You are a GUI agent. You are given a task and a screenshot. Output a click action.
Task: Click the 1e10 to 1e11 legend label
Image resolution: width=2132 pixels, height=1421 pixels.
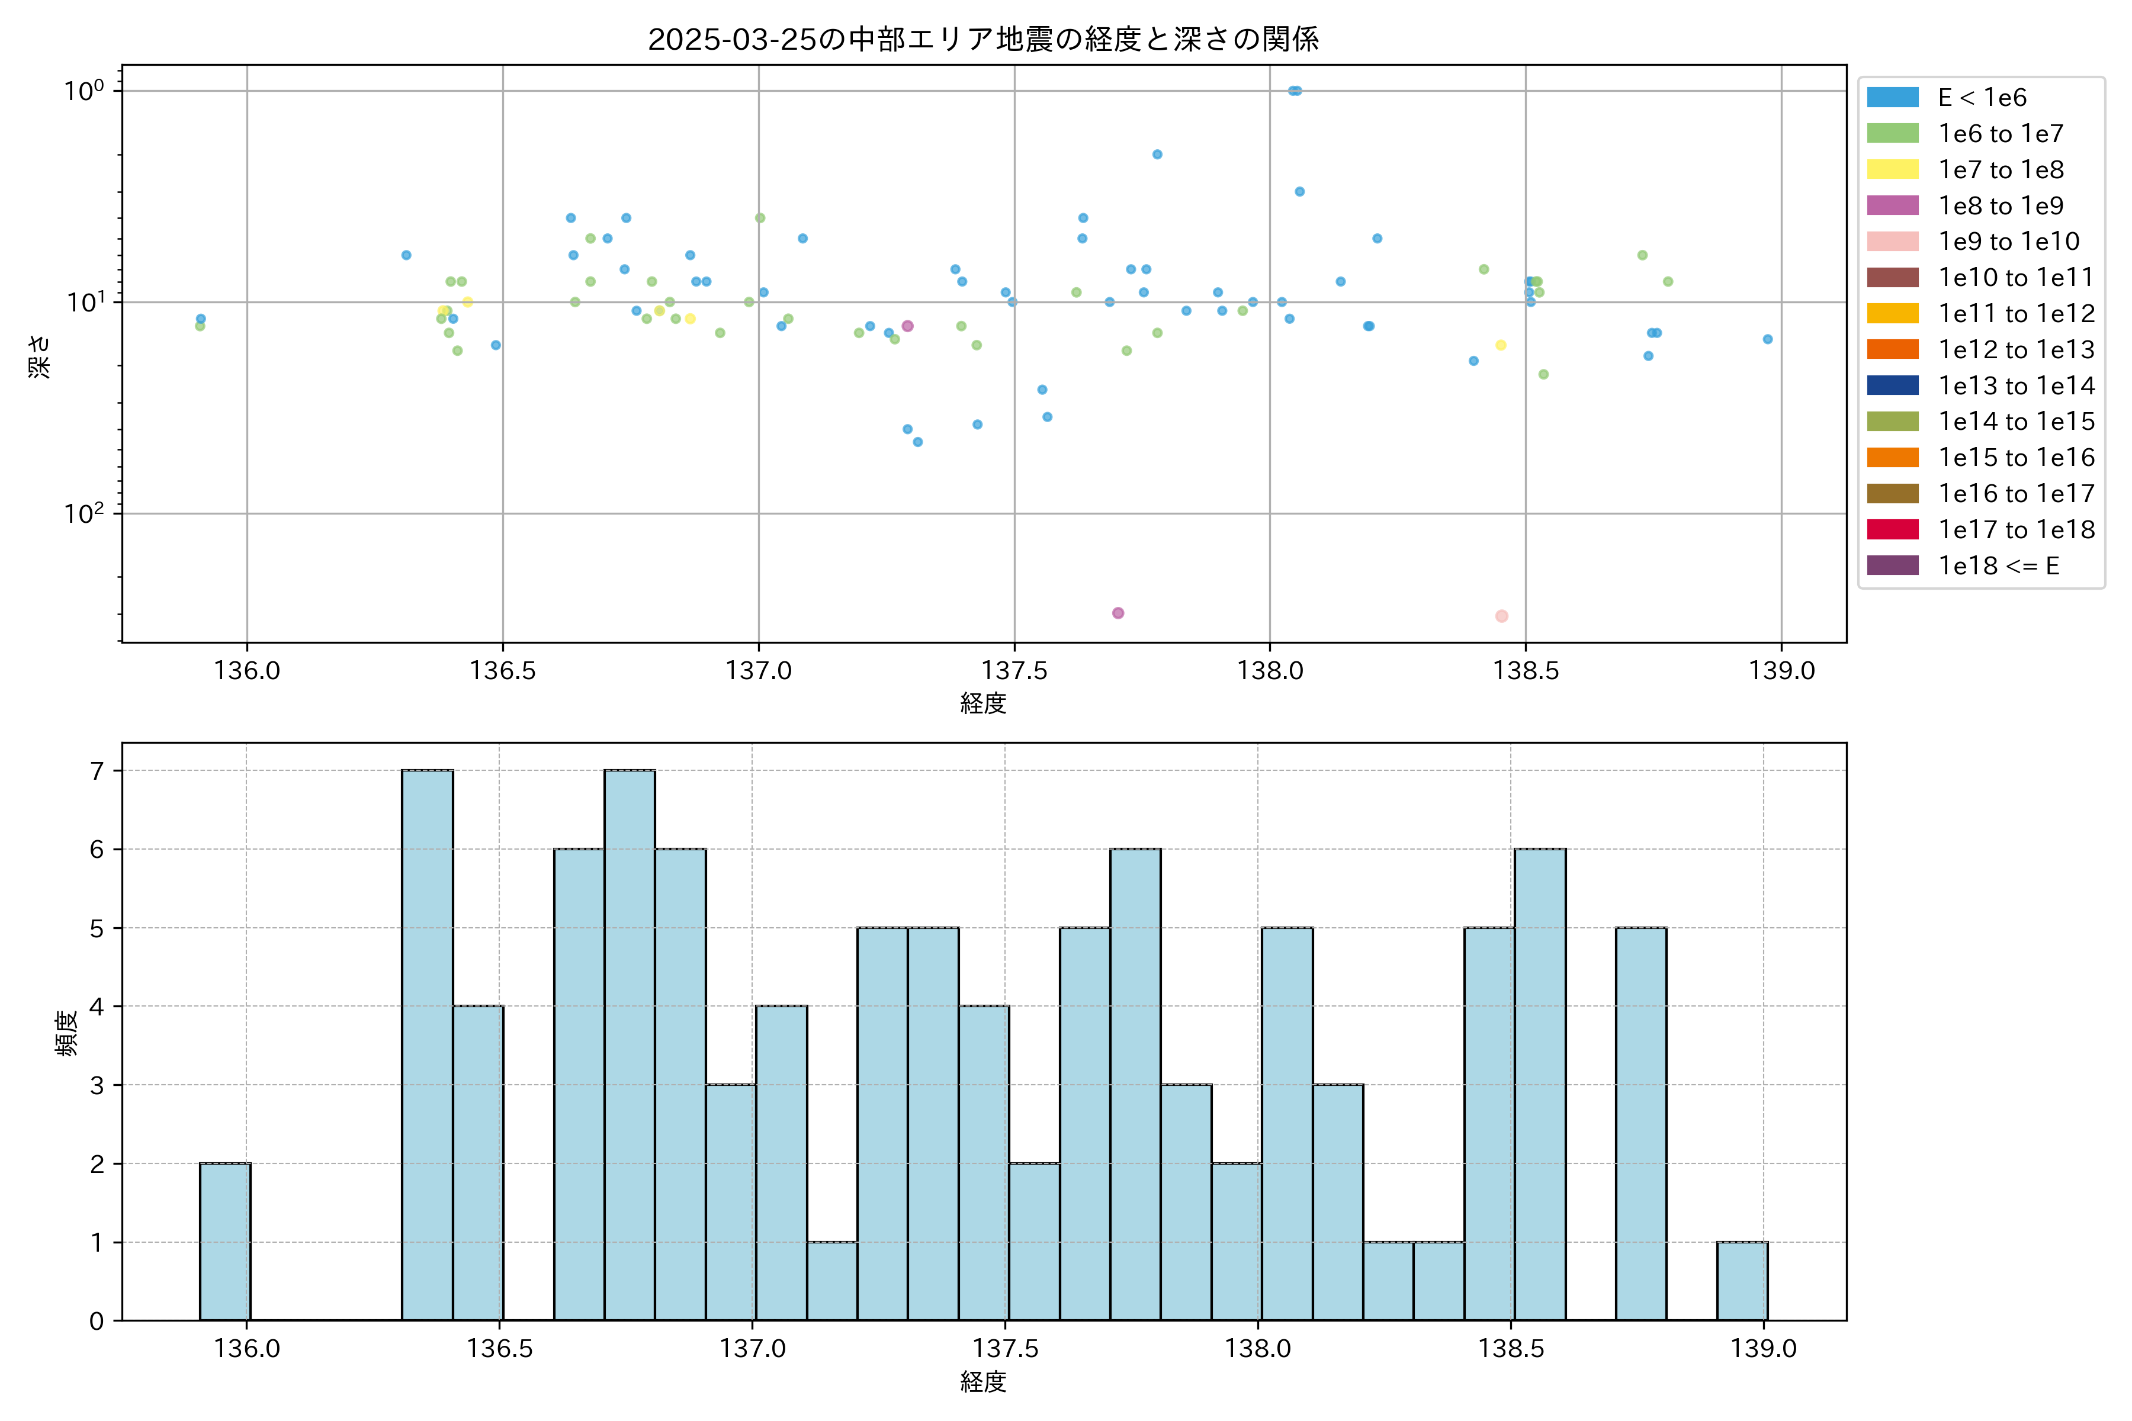(x=2016, y=277)
